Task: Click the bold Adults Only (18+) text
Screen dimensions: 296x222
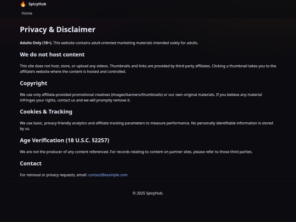Action: [x=36, y=43]
